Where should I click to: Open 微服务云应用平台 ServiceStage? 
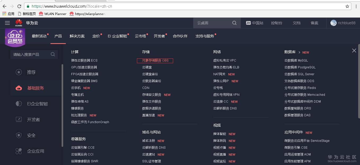point(307,141)
